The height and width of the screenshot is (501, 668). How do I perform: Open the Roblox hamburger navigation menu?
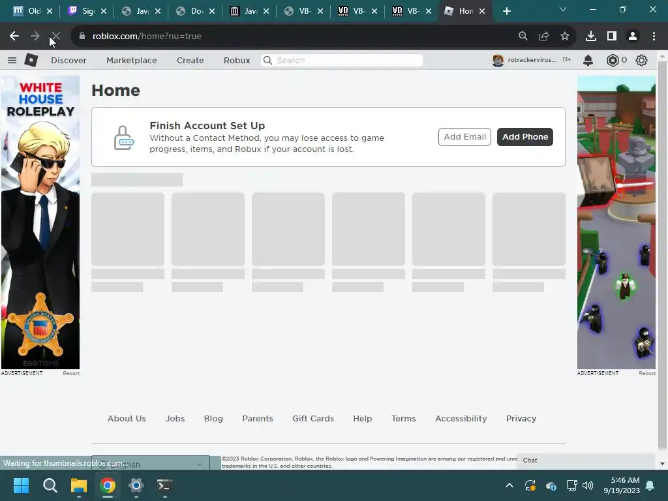click(x=12, y=61)
